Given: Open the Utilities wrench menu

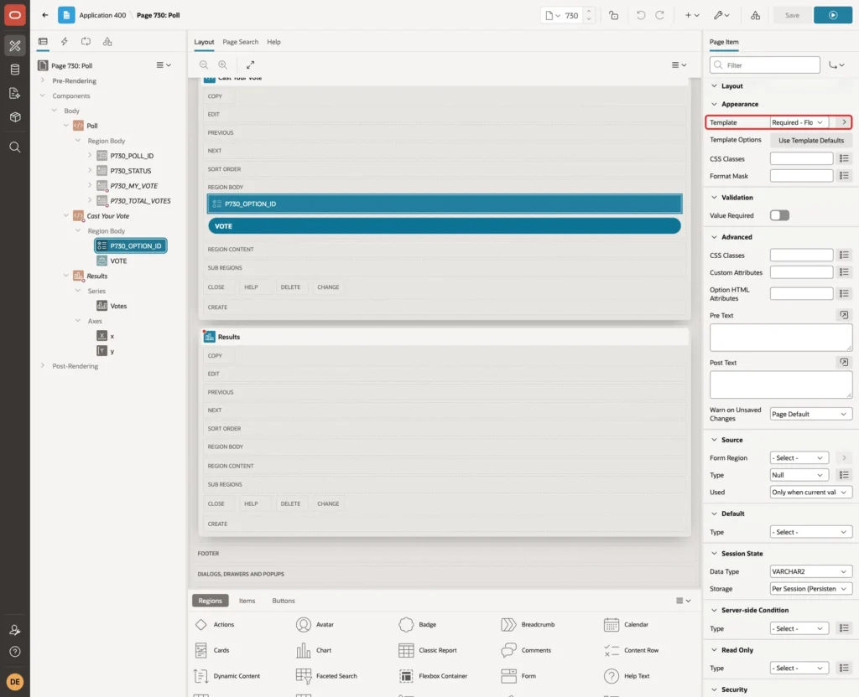Looking at the screenshot, I should tap(721, 15).
